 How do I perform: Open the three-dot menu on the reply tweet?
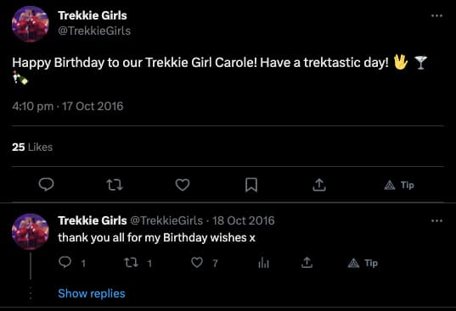pyautogui.click(x=436, y=221)
